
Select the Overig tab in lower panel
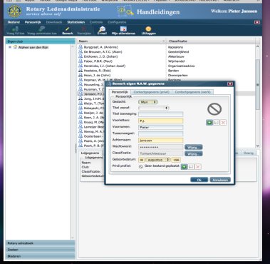click(x=248, y=153)
